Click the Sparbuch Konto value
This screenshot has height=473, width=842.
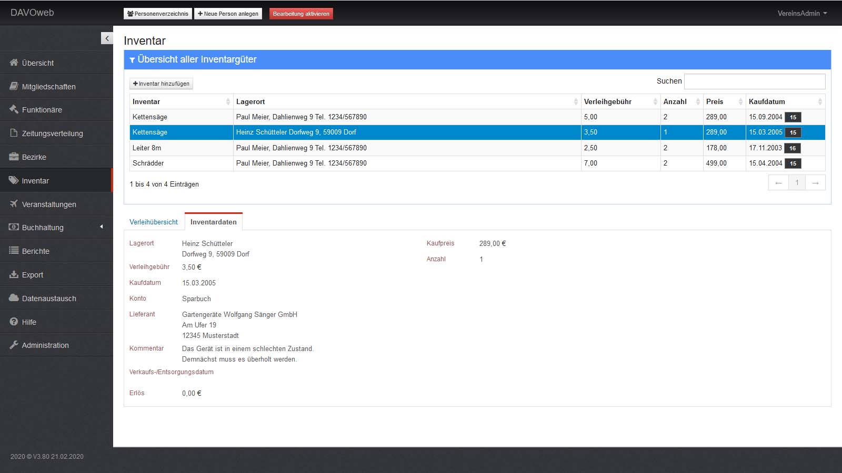pyautogui.click(x=196, y=299)
